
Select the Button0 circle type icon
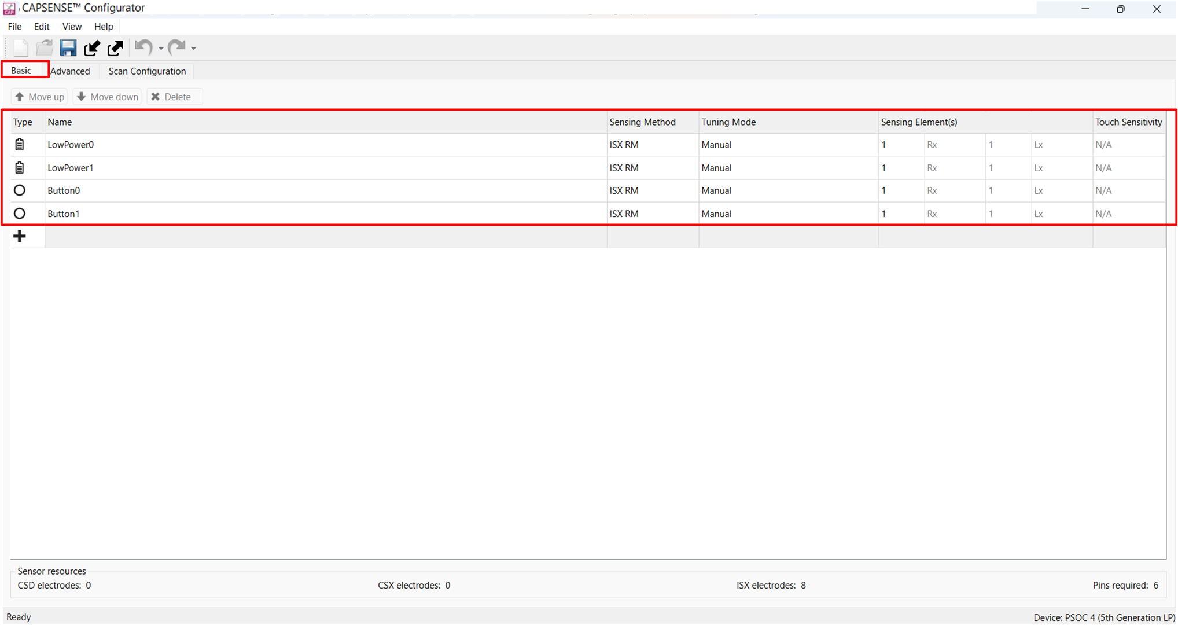[20, 190]
